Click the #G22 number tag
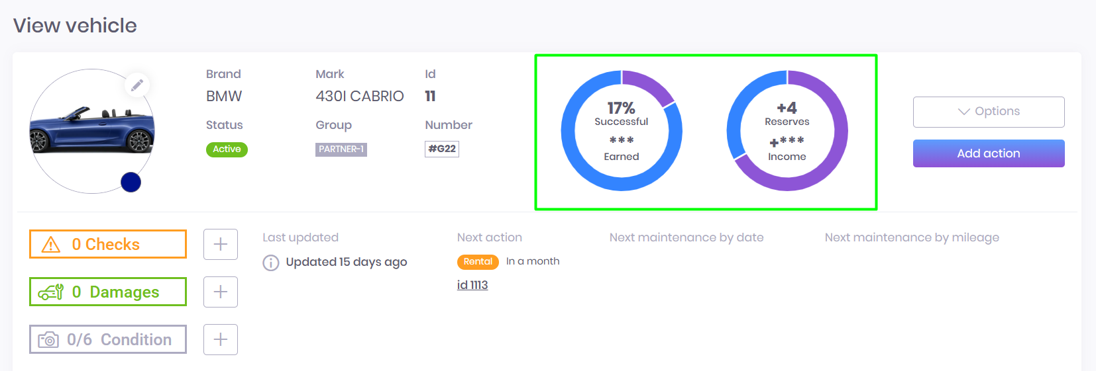 pyautogui.click(x=442, y=149)
